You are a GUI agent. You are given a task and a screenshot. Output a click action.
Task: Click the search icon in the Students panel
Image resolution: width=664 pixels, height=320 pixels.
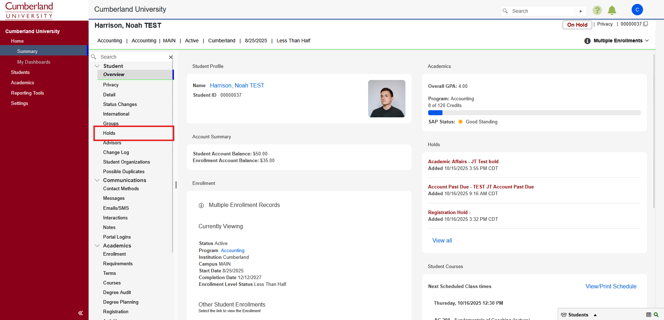(656, 315)
